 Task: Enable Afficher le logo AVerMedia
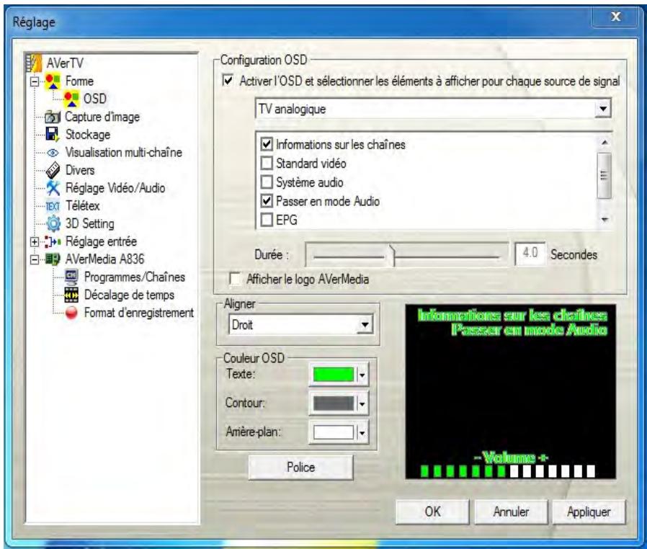point(235,279)
